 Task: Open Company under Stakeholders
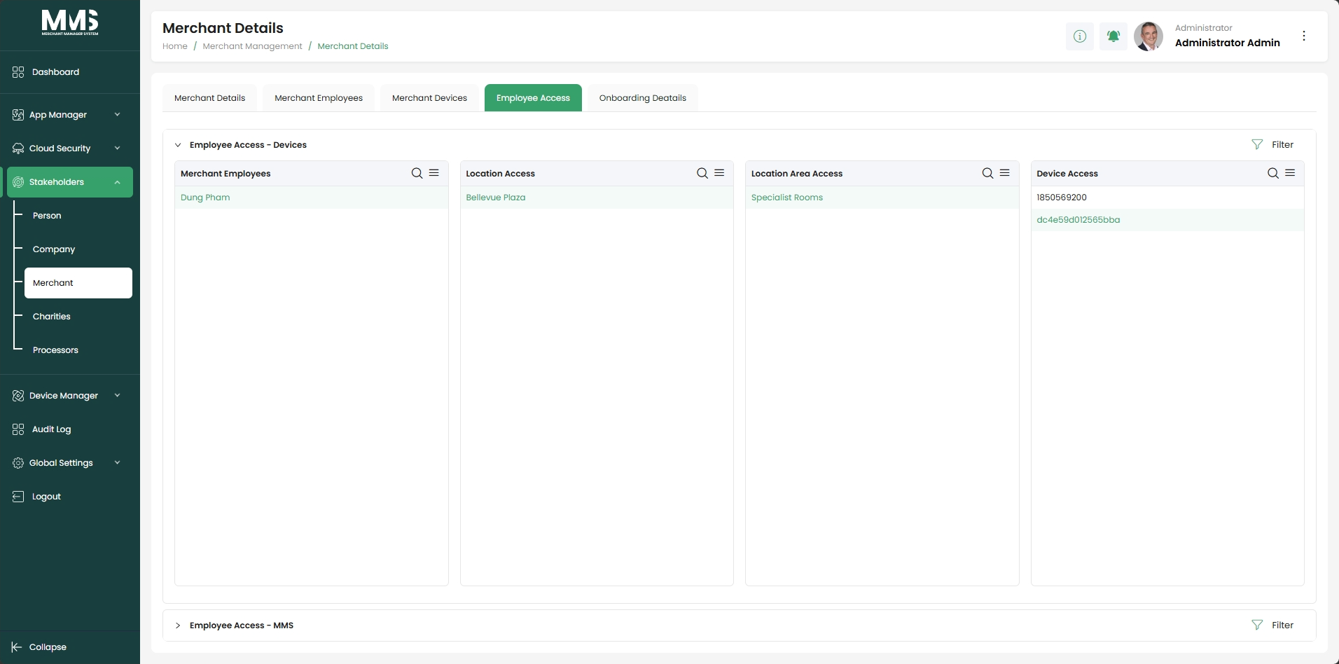[x=54, y=249]
